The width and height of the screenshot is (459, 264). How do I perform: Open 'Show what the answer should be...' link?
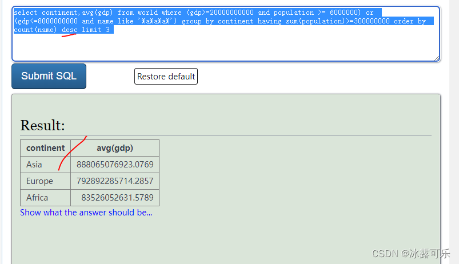coord(86,213)
